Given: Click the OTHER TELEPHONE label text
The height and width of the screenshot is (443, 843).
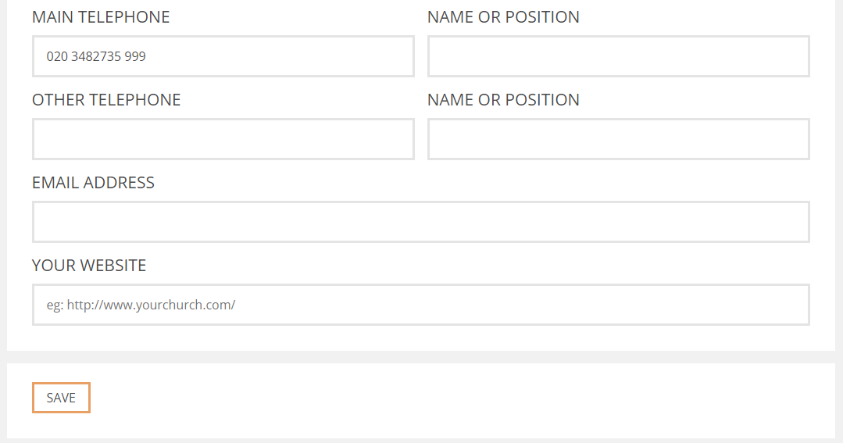Looking at the screenshot, I should 106,100.
